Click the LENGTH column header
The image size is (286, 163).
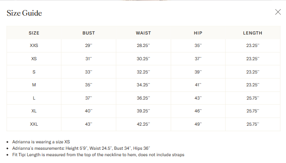point(253,33)
